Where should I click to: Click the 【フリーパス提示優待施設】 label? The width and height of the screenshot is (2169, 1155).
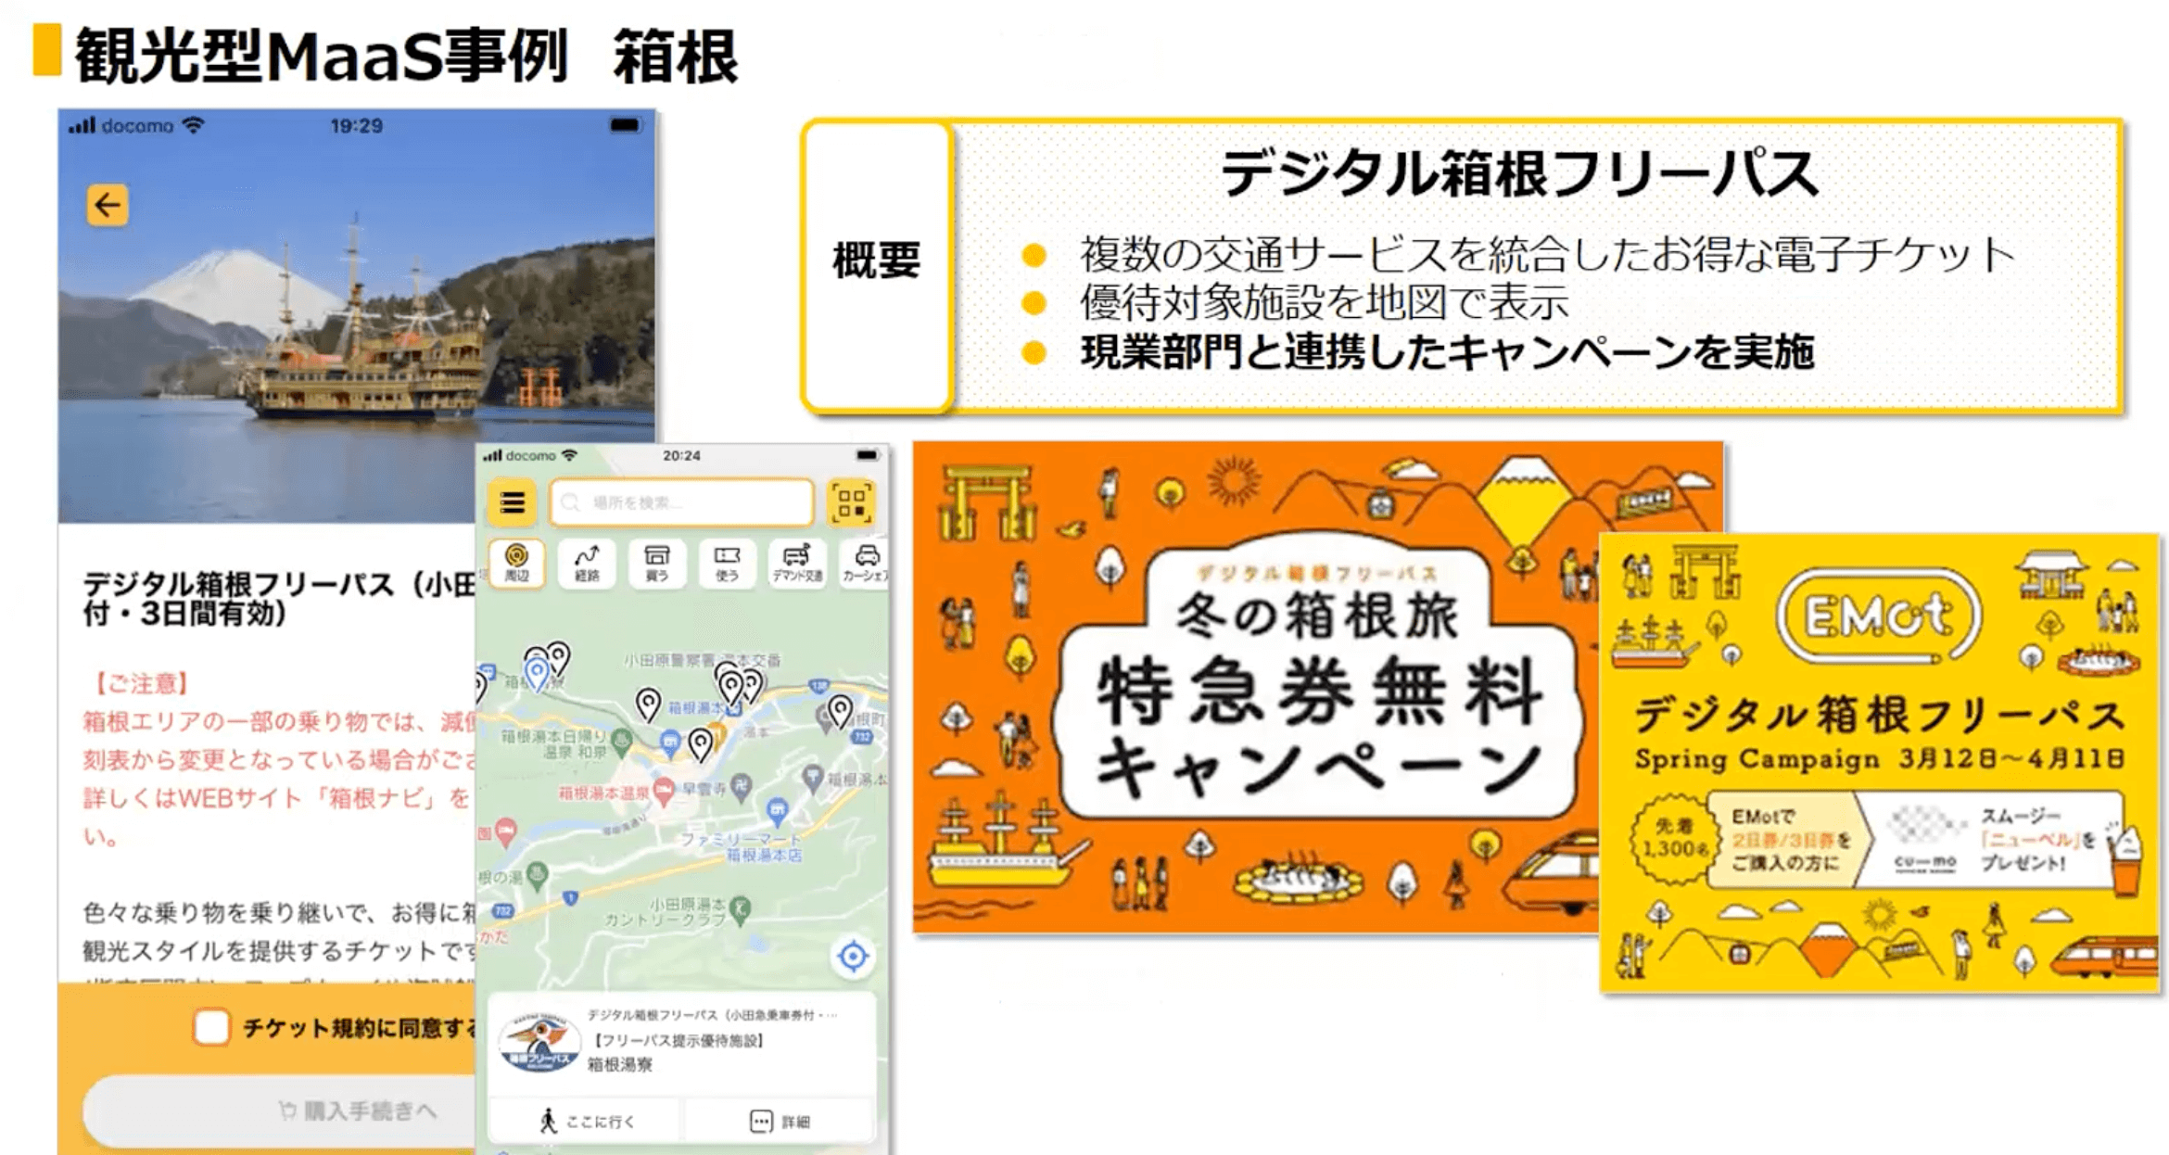678,1041
